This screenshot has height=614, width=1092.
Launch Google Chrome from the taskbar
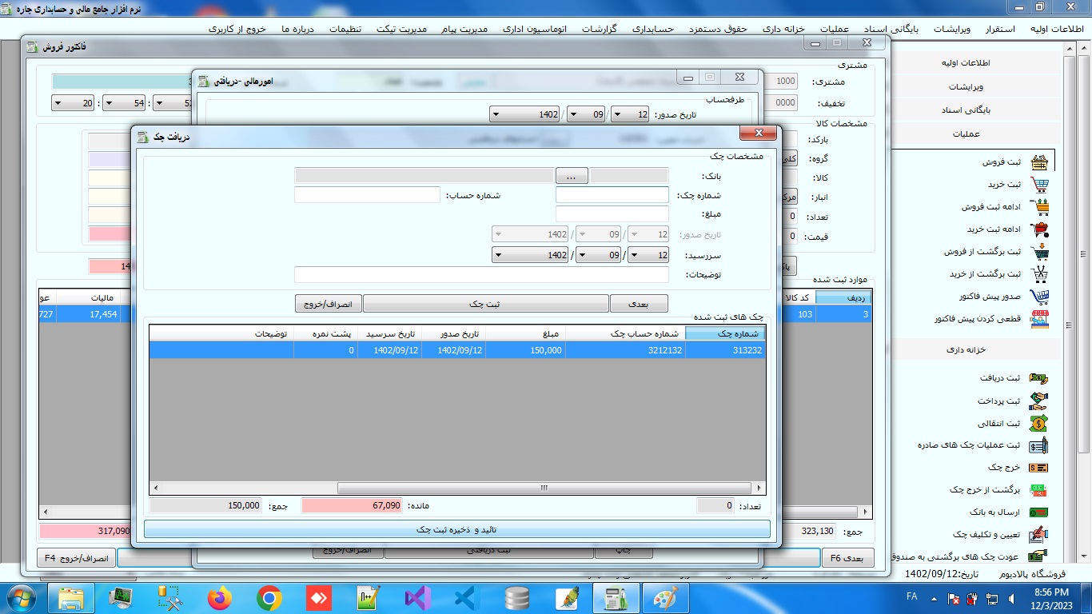pyautogui.click(x=269, y=598)
